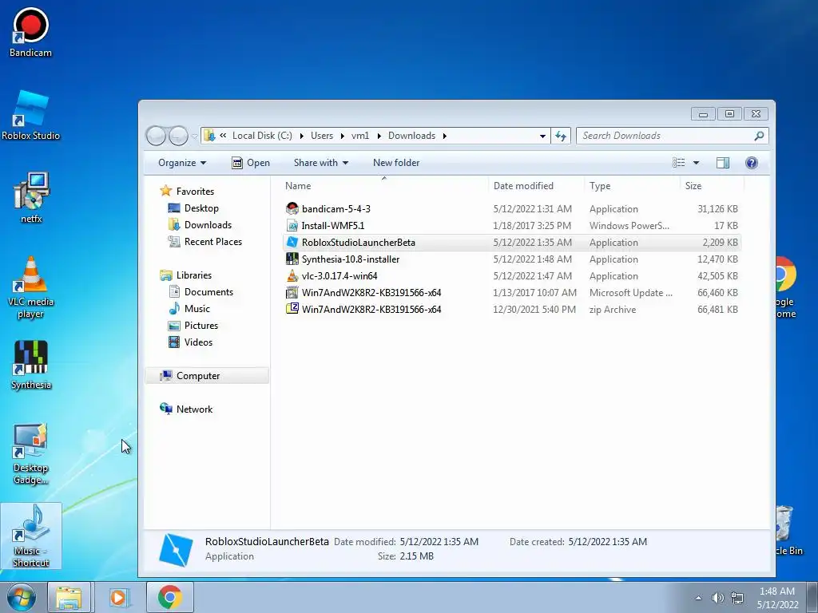Open the view options dropdown arrow
Screen dimensions: 818x613
pyautogui.click(x=696, y=163)
